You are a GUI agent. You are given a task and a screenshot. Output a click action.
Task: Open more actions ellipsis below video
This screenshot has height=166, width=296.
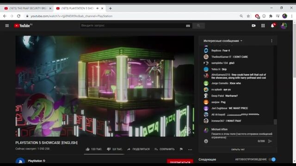[x=190, y=149]
